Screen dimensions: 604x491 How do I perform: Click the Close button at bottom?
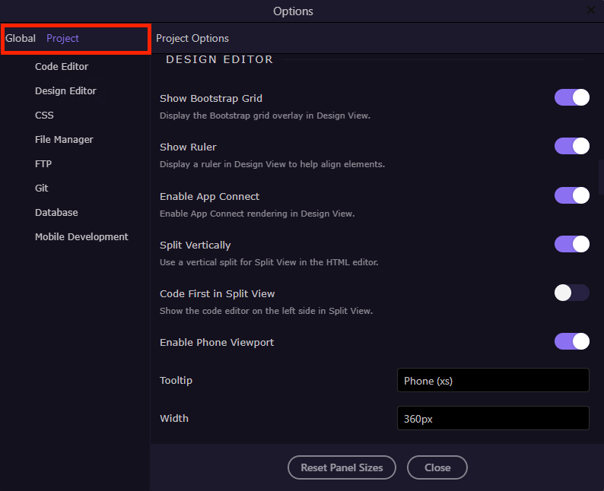pos(437,467)
